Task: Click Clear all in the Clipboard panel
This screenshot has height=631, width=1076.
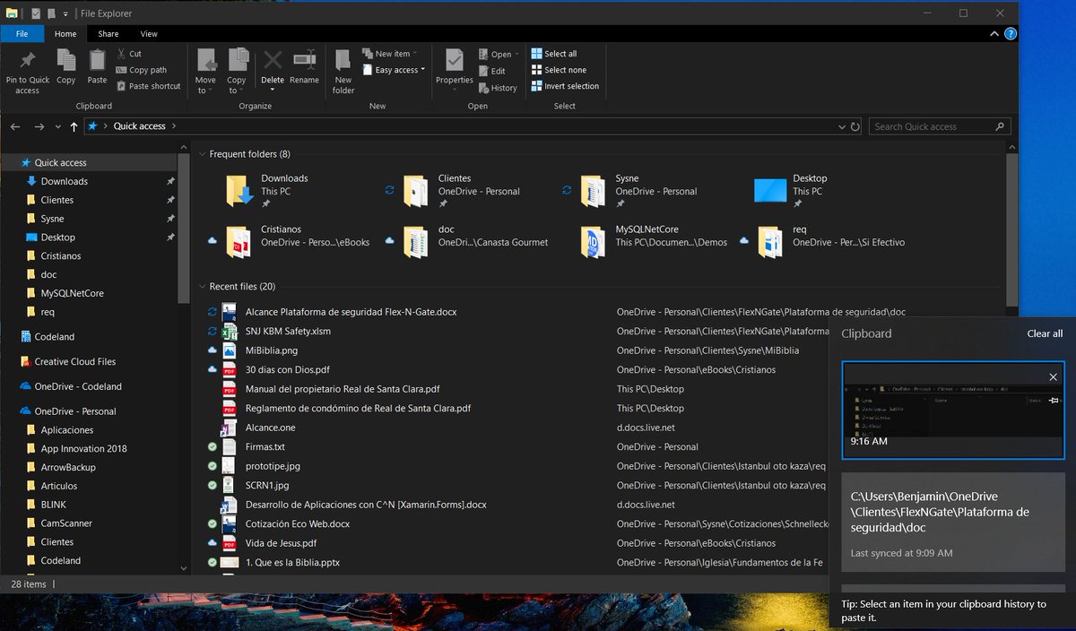Action: click(1044, 333)
